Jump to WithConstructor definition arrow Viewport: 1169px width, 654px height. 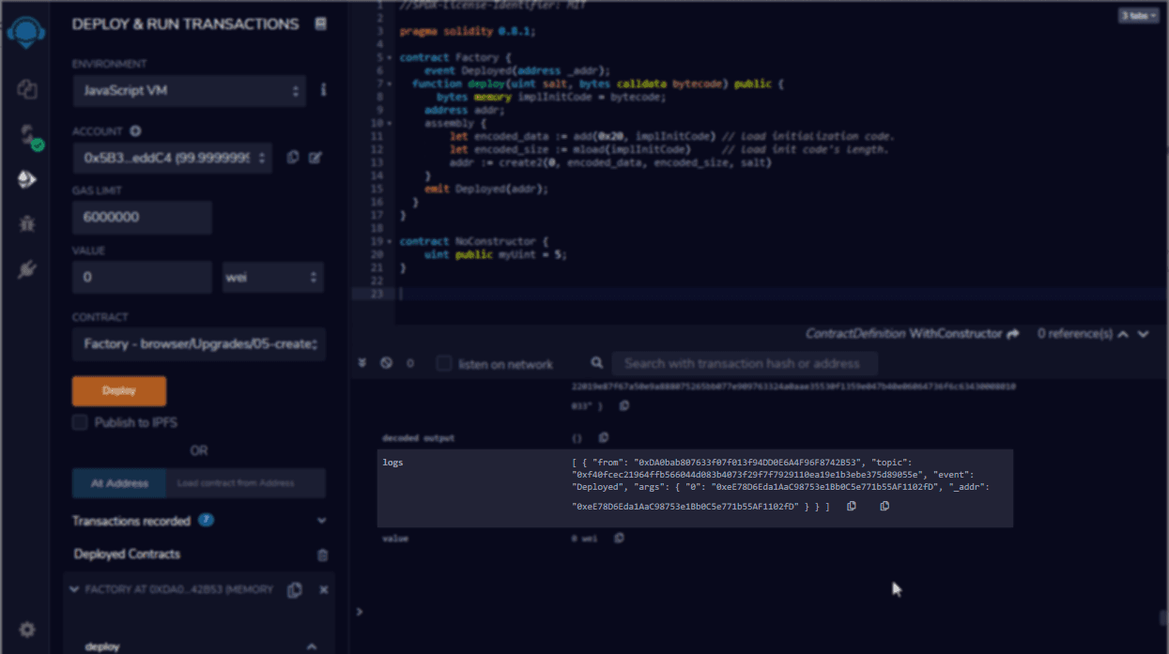(1012, 334)
